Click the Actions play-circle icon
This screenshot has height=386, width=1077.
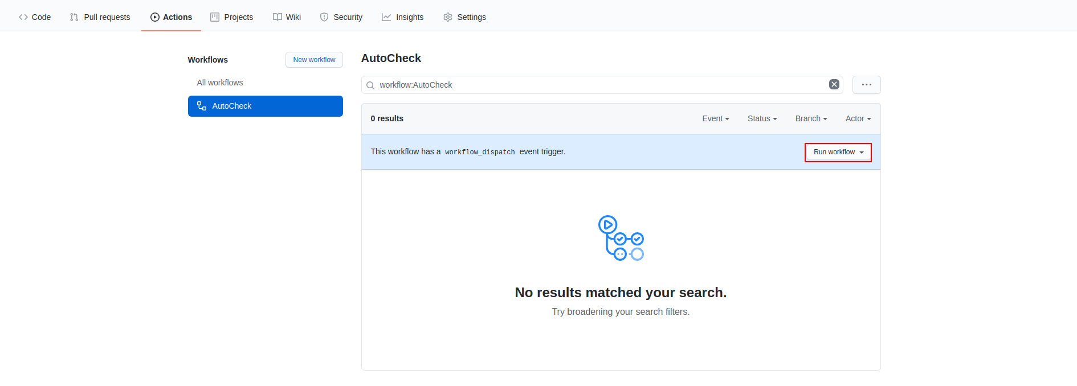pos(155,17)
